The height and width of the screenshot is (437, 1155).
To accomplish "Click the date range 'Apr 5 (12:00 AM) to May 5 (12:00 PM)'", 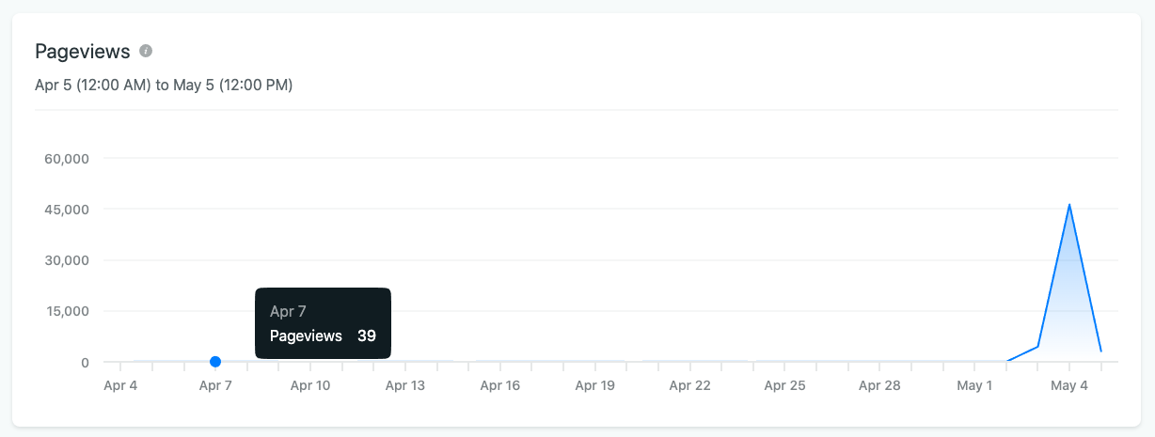I will point(164,85).
